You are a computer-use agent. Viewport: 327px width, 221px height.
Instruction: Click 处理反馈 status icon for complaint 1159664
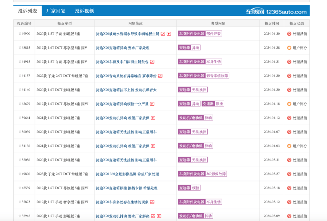pyautogui.click(x=289, y=118)
